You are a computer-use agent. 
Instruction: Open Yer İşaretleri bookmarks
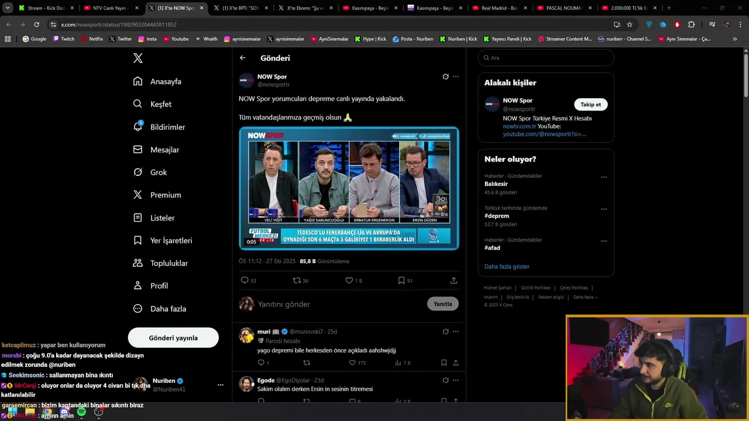point(163,240)
